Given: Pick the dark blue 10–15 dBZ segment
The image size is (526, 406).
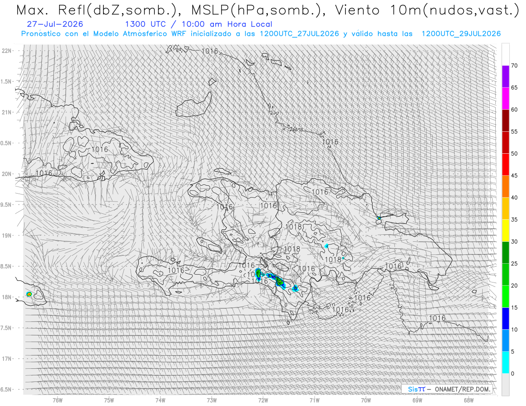Looking at the screenshot, I should point(505,318).
